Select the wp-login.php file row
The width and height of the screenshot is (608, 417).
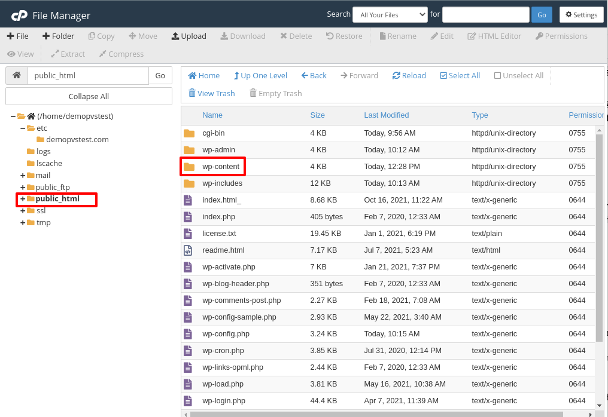388,401
